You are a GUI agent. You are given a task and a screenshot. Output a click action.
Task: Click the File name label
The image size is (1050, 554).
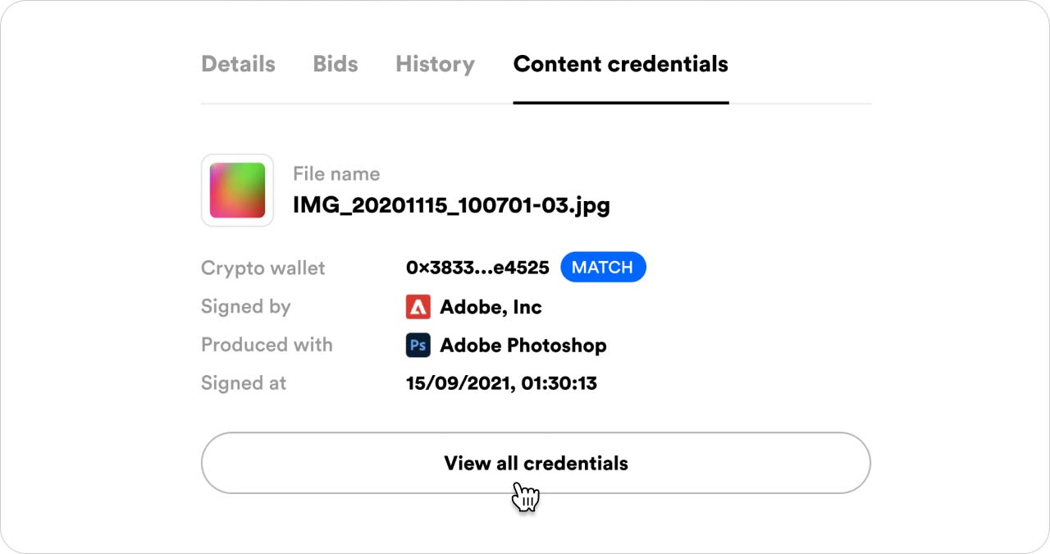tap(336, 174)
